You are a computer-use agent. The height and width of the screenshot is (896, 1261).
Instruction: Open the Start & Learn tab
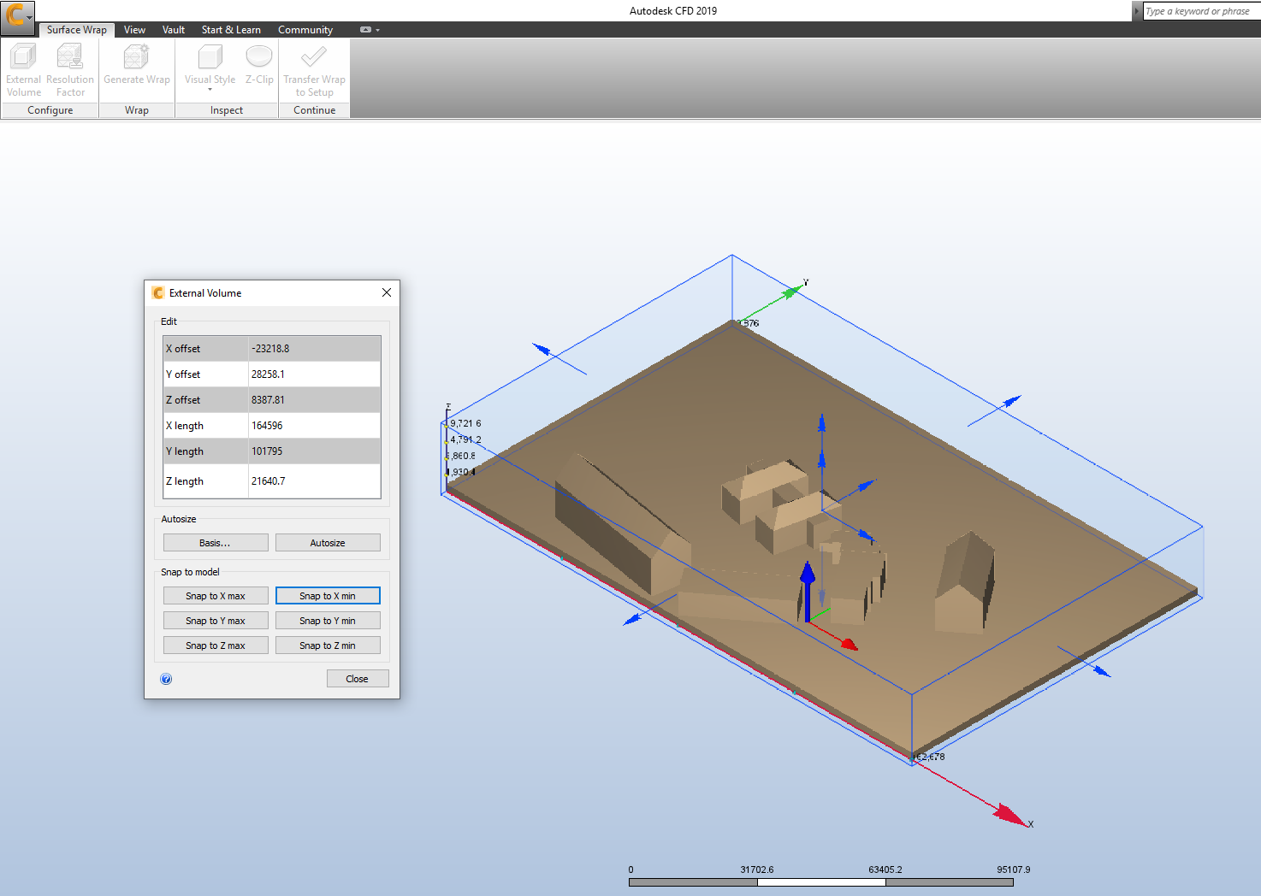point(231,30)
